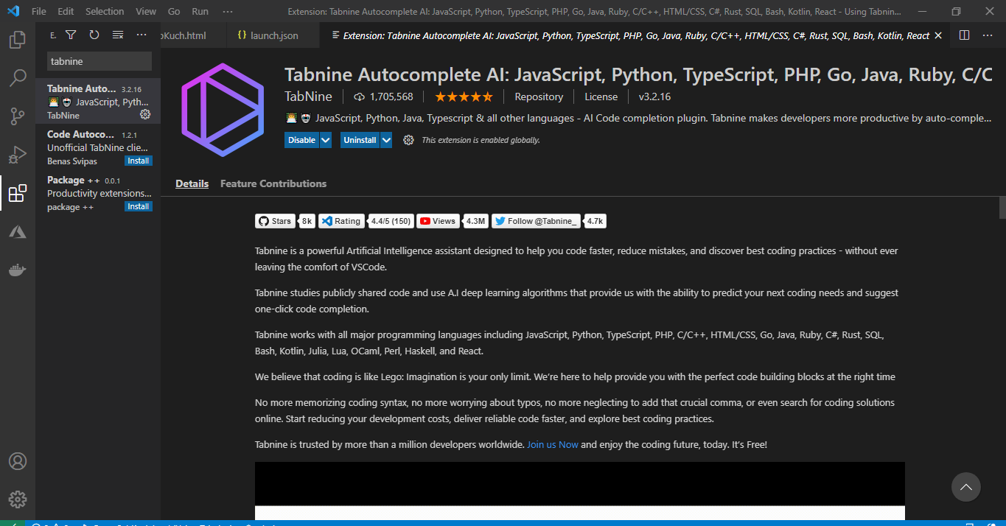Open the Run and Debug view

pos(18,155)
